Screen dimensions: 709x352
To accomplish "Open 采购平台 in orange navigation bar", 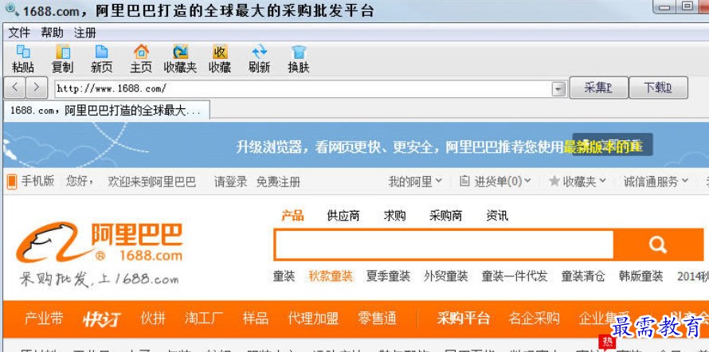I will (x=464, y=319).
